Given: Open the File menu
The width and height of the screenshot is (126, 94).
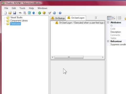Looking at the screenshot, I should [x=6, y=8].
